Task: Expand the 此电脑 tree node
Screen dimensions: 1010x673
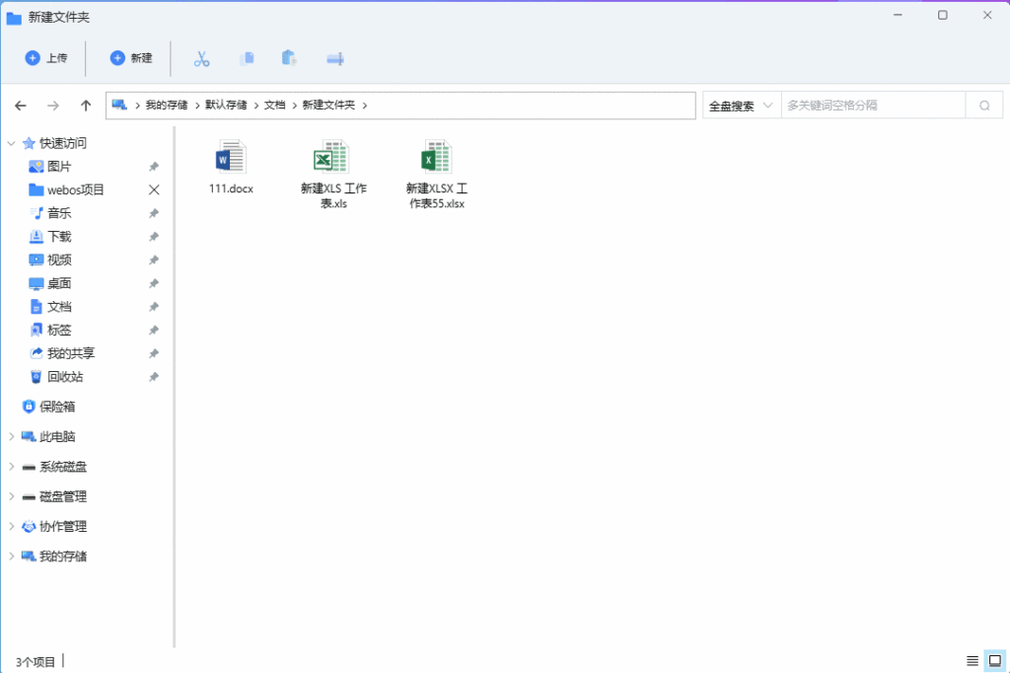Action: pyautogui.click(x=11, y=436)
